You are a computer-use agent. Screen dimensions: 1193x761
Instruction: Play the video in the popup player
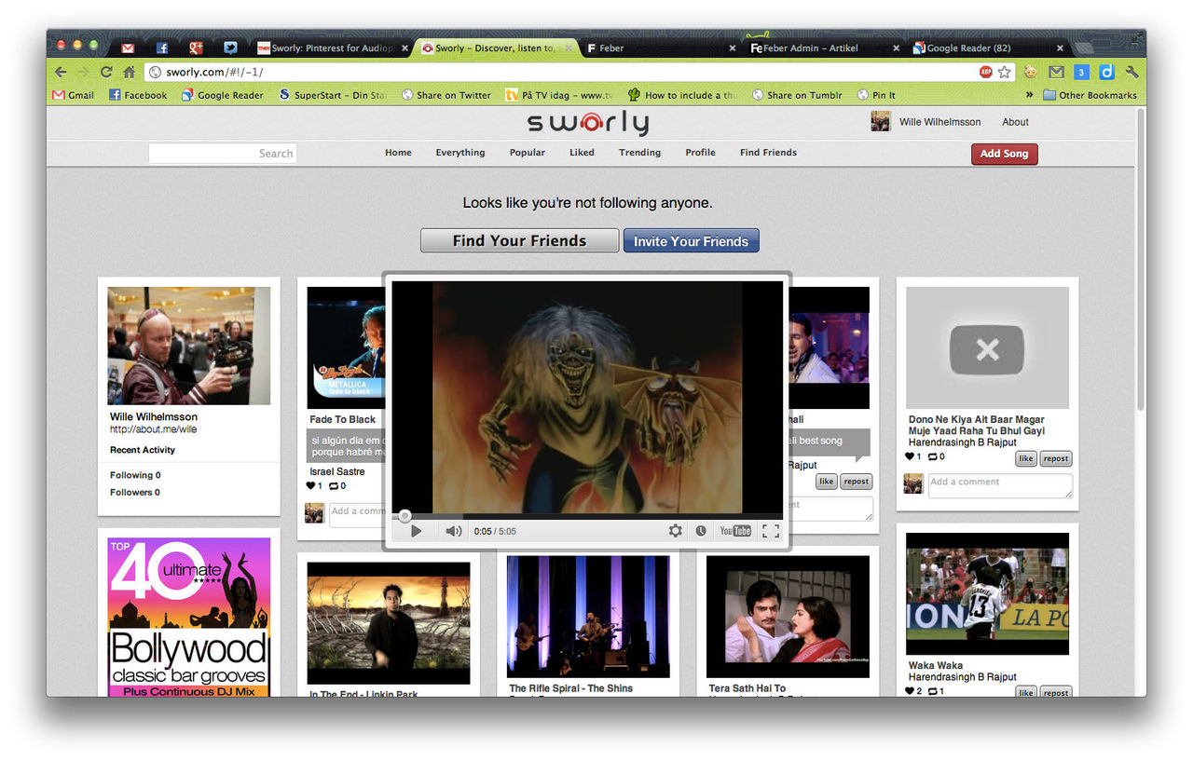[417, 531]
